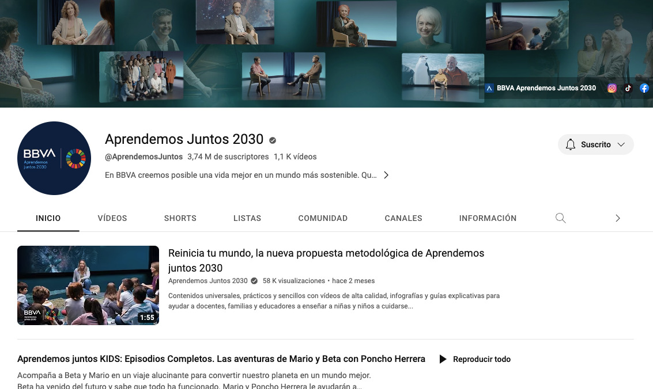Open the channel's Facebook profile icon

644,88
